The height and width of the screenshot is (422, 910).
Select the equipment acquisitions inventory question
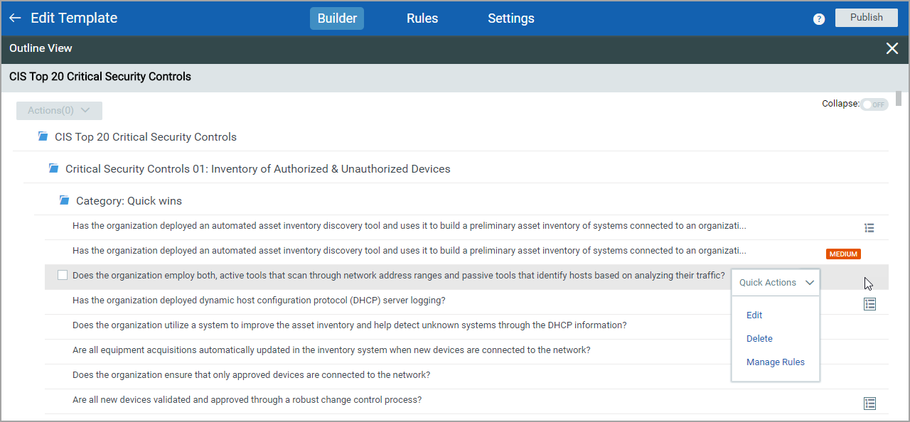[331, 350]
